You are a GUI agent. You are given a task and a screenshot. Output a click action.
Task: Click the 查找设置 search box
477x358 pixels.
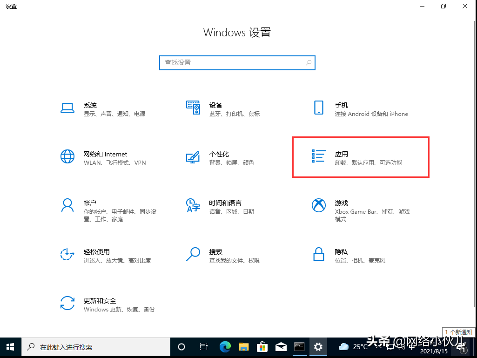237,62
